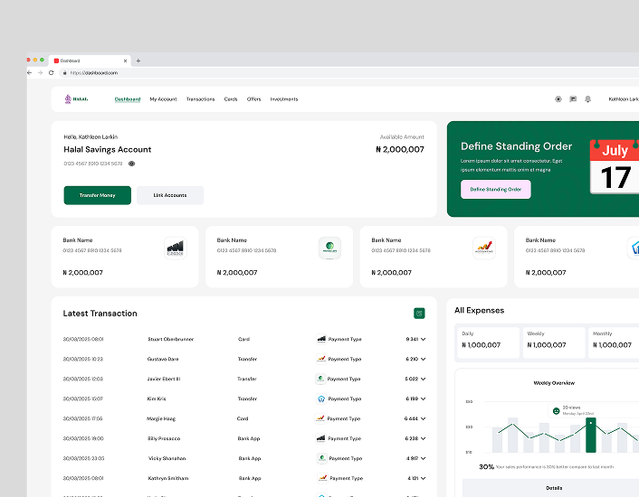Expand the Javier Ebert III transaction chevron

423,379
